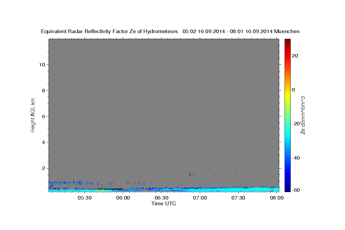Click the blue echo cluster near 1.5 km
Viewport: 345px width, 230px height.
pyautogui.click(x=191, y=175)
